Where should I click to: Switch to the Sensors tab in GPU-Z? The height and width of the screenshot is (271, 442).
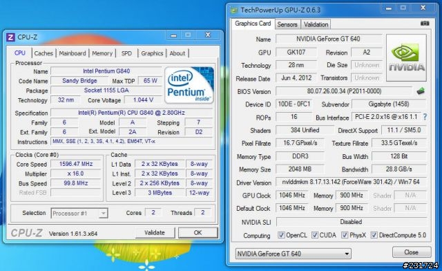287,25
